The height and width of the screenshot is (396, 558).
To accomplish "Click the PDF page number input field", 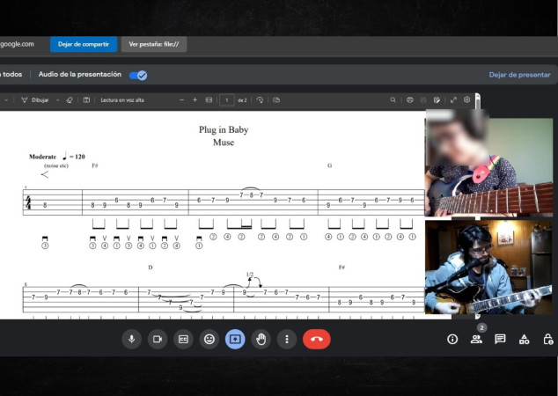I will point(227,100).
